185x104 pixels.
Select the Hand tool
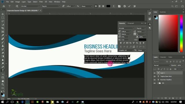pos(3,81)
